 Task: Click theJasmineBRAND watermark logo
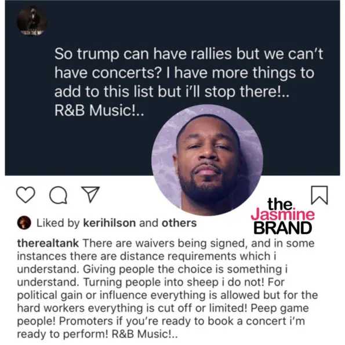[283, 216]
